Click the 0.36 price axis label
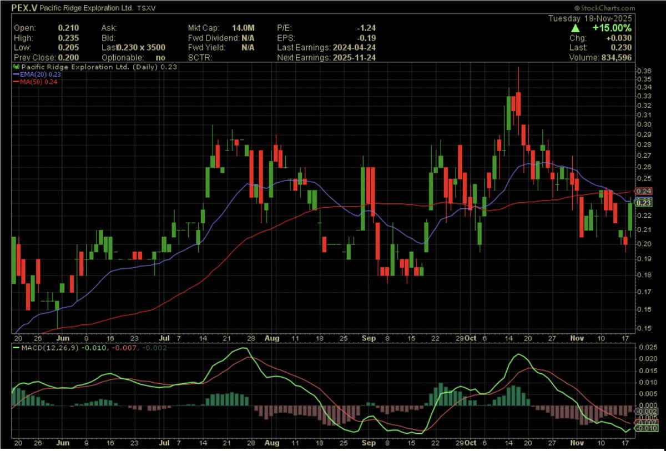Screen dimensions: 666x451 644,71
